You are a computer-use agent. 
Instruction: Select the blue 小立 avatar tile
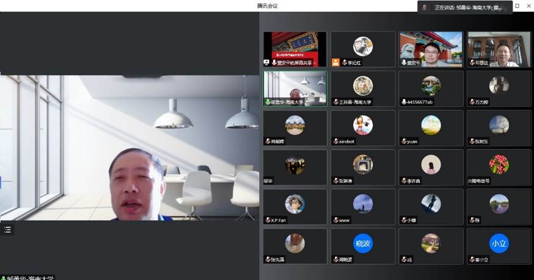499,243
